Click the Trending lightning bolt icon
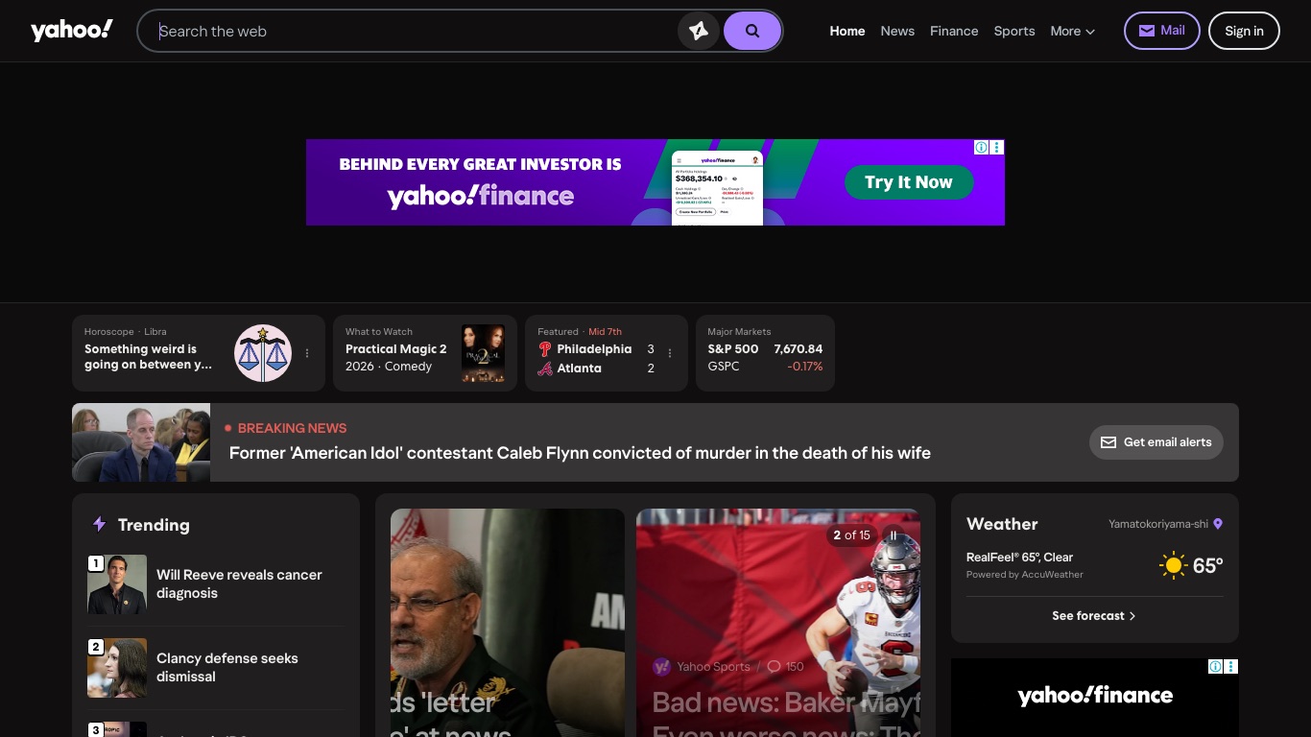 (x=99, y=524)
